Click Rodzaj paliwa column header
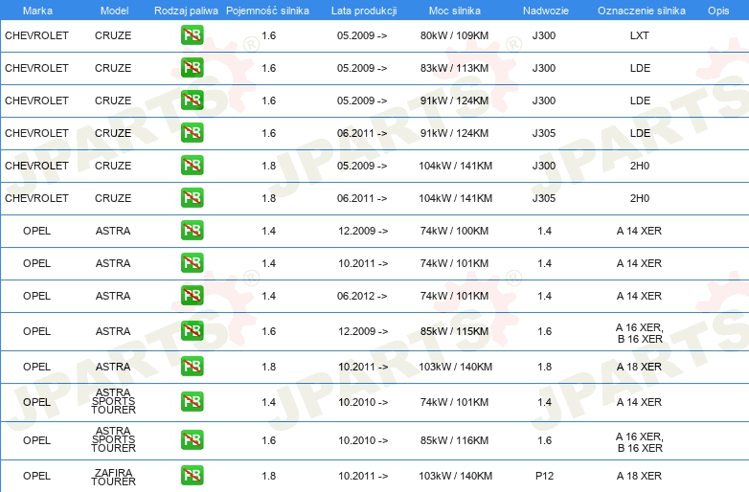 click(186, 11)
